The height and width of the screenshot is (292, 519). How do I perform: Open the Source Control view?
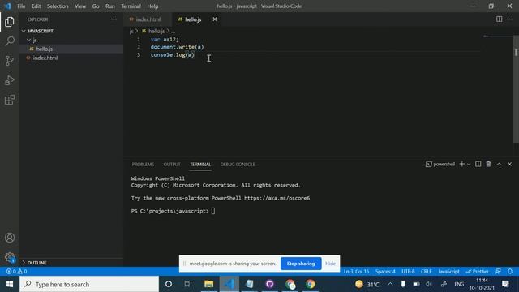10,61
